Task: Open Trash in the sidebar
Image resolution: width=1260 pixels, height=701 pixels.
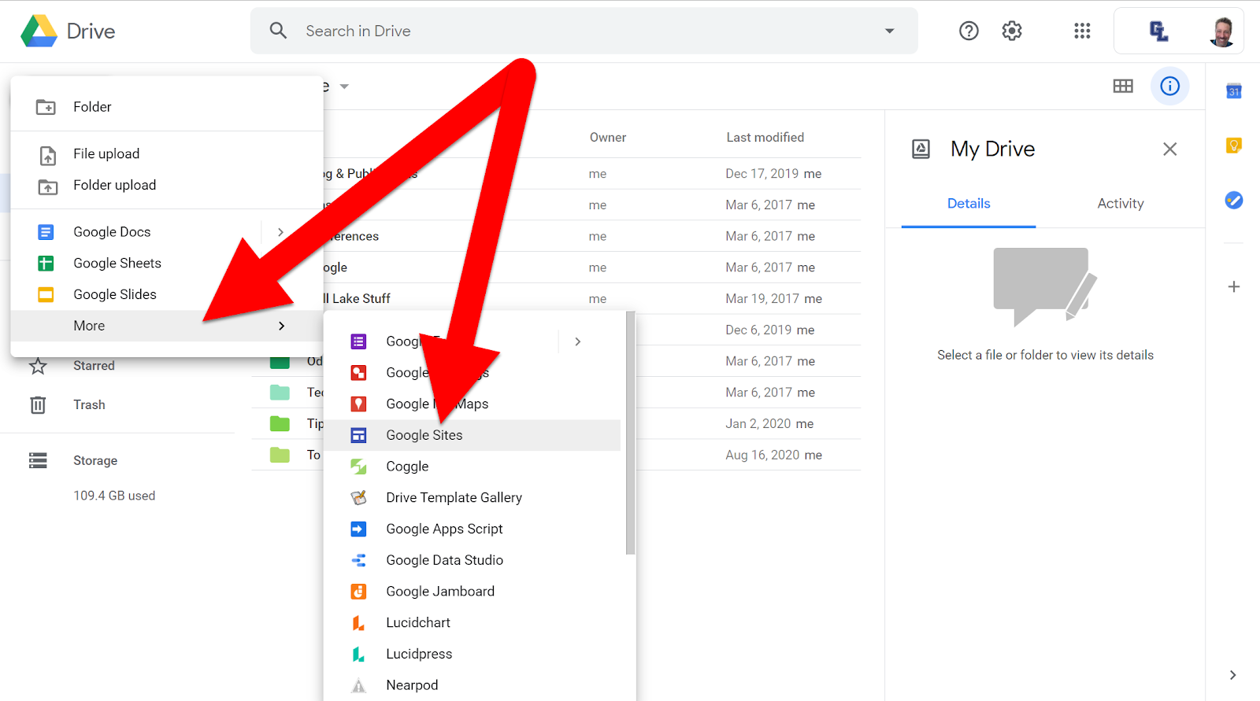Action: click(89, 404)
